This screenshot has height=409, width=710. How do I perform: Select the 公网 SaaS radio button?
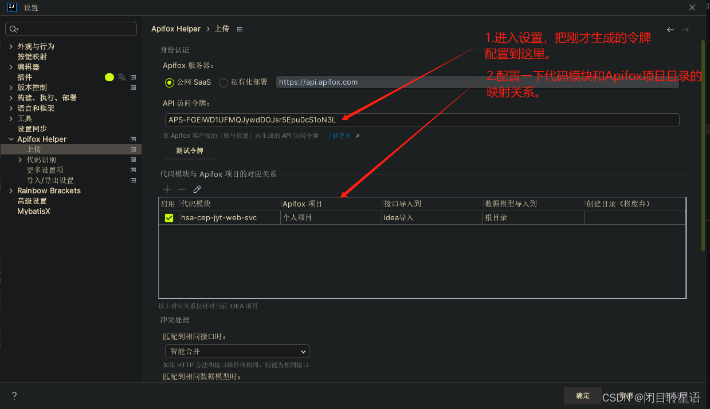point(169,82)
